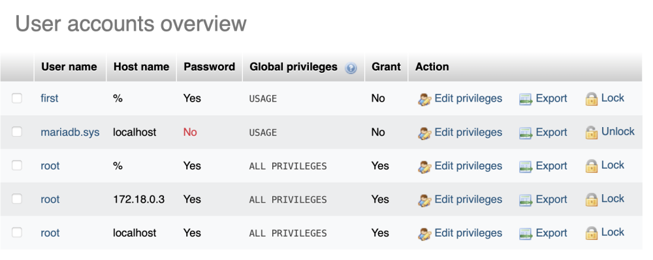This screenshot has width=653, height=260.
Task: Check the box for user first
Action: (17, 98)
